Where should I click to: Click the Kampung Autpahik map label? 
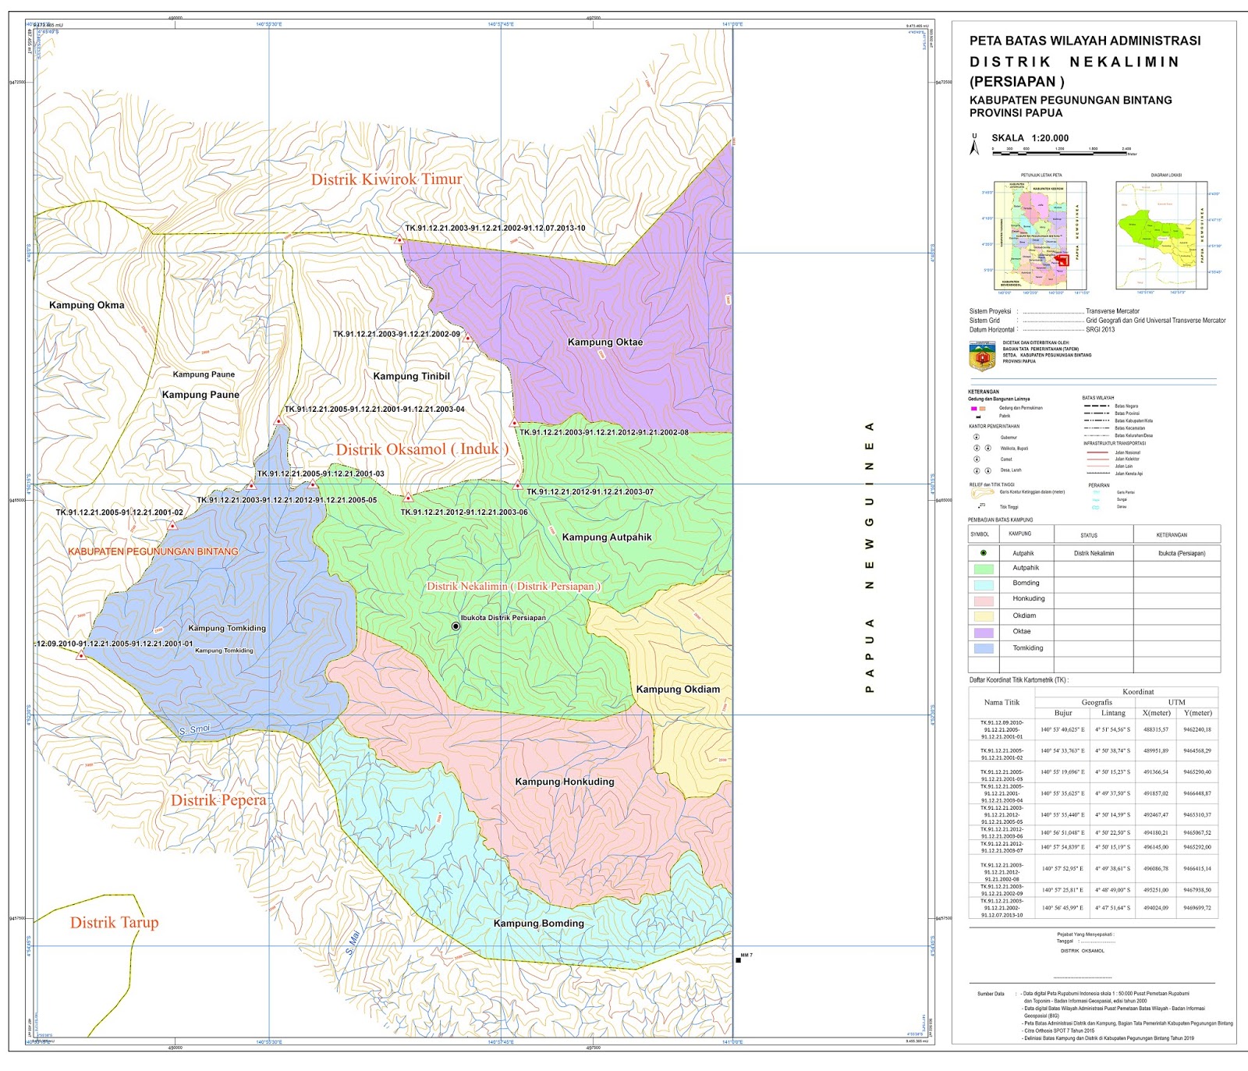click(x=607, y=537)
